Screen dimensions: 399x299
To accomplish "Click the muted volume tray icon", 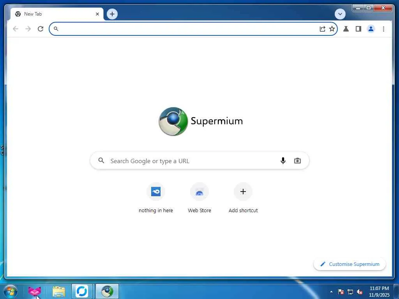I will tap(360, 292).
